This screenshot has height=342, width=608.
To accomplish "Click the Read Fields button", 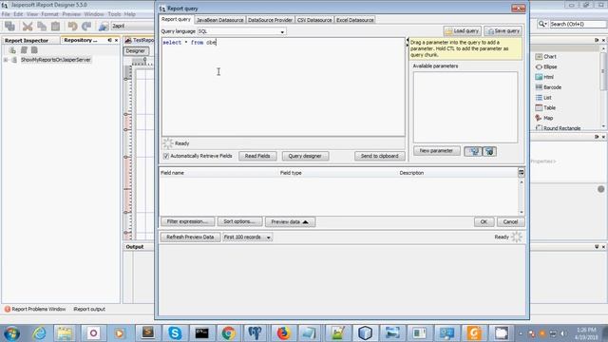I will tap(257, 156).
